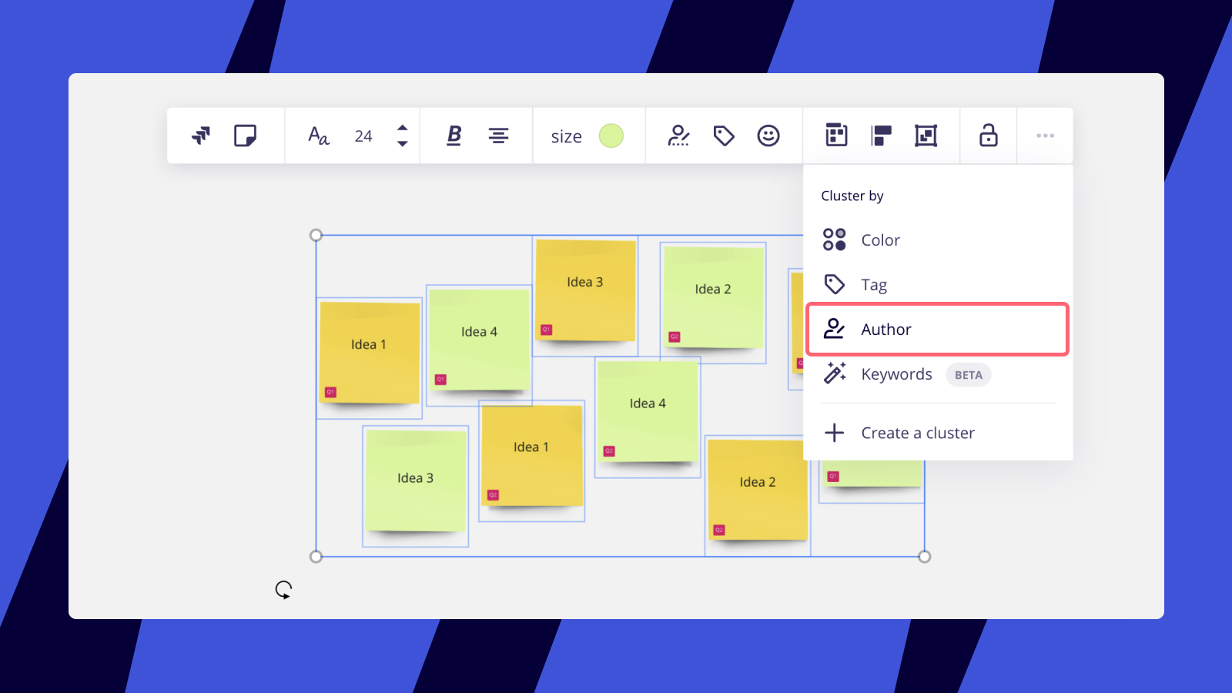The image size is (1232, 693).
Task: Click the create frame icon
Action: [926, 136]
